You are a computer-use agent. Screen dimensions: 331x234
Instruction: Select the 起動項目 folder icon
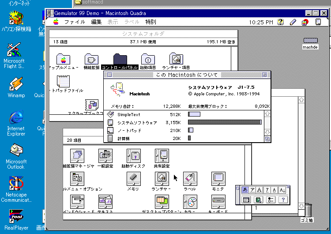(148, 59)
